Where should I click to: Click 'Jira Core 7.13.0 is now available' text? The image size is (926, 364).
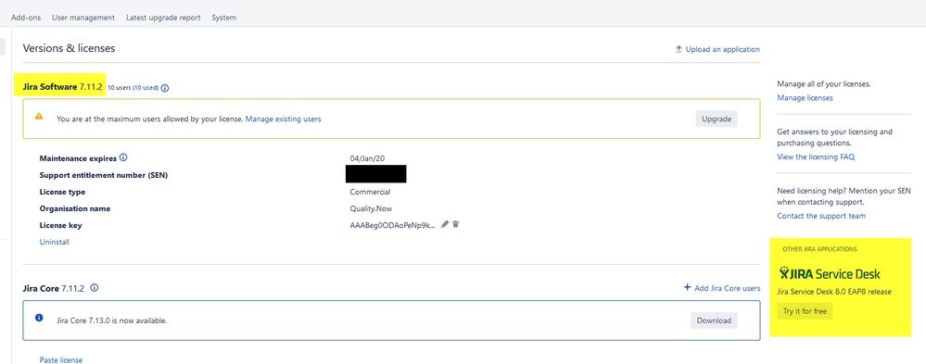click(x=111, y=320)
